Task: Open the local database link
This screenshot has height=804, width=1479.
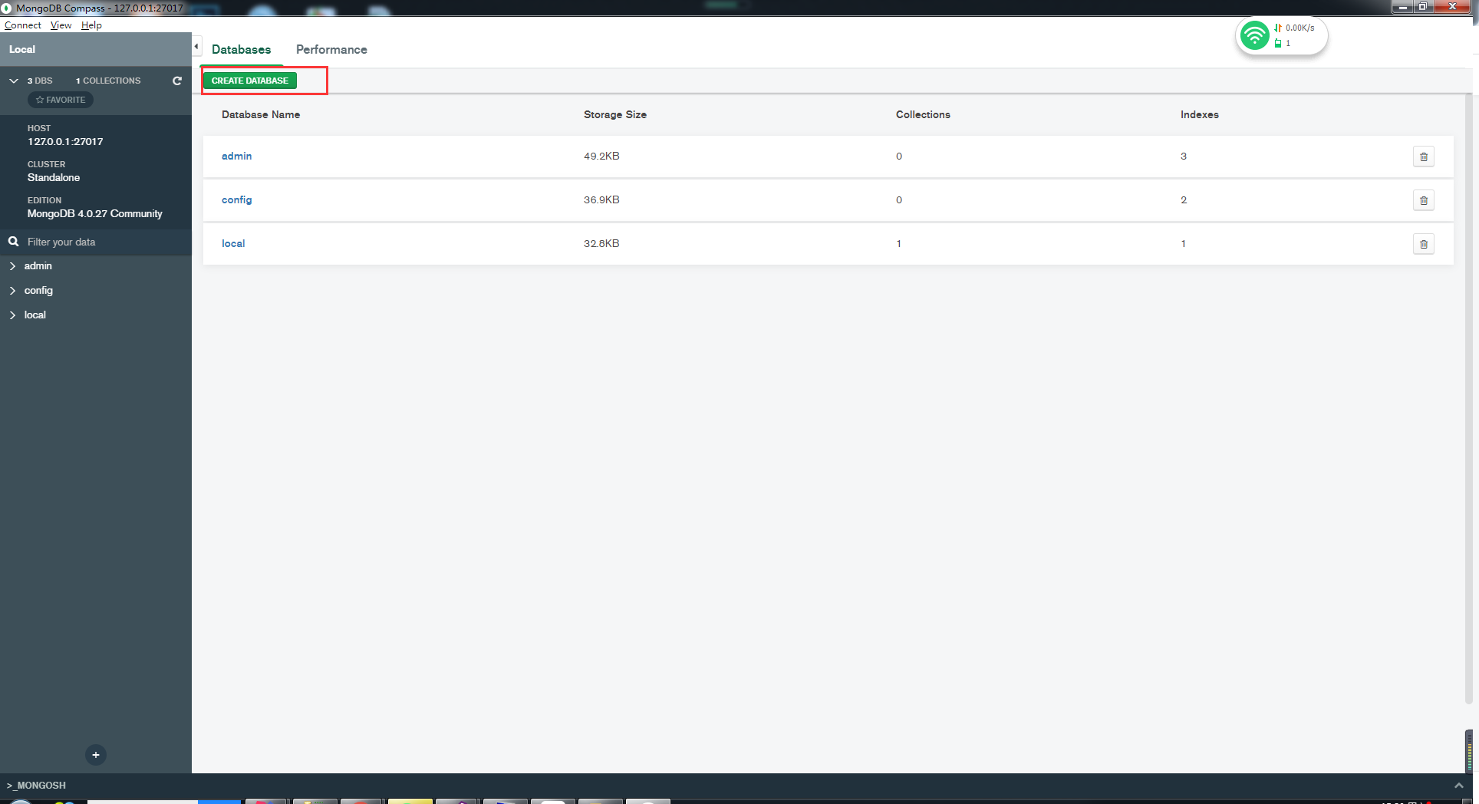Action: 233,243
